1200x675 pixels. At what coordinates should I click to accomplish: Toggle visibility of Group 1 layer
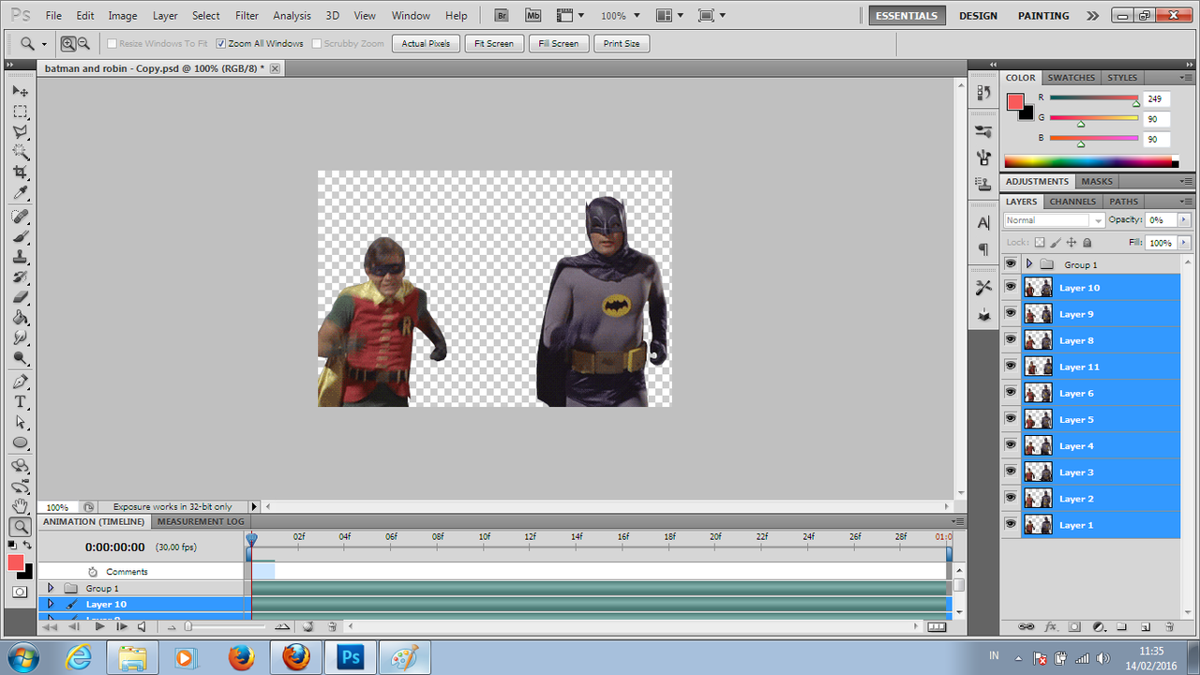coord(1011,263)
